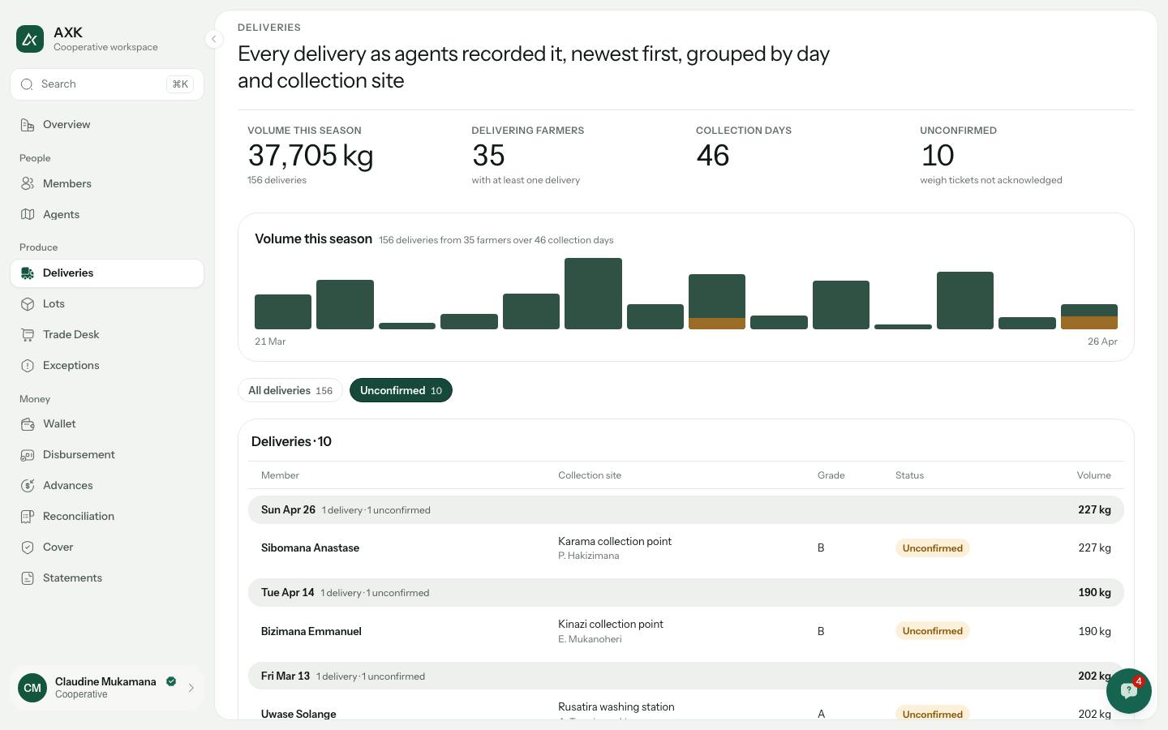This screenshot has width=1168, height=730.
Task: Click the CM avatar
Action: pyautogui.click(x=32, y=688)
